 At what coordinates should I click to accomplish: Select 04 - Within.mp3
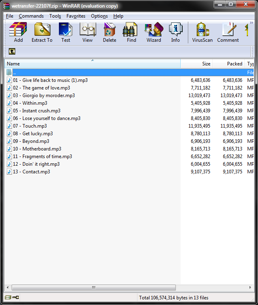[30, 103]
